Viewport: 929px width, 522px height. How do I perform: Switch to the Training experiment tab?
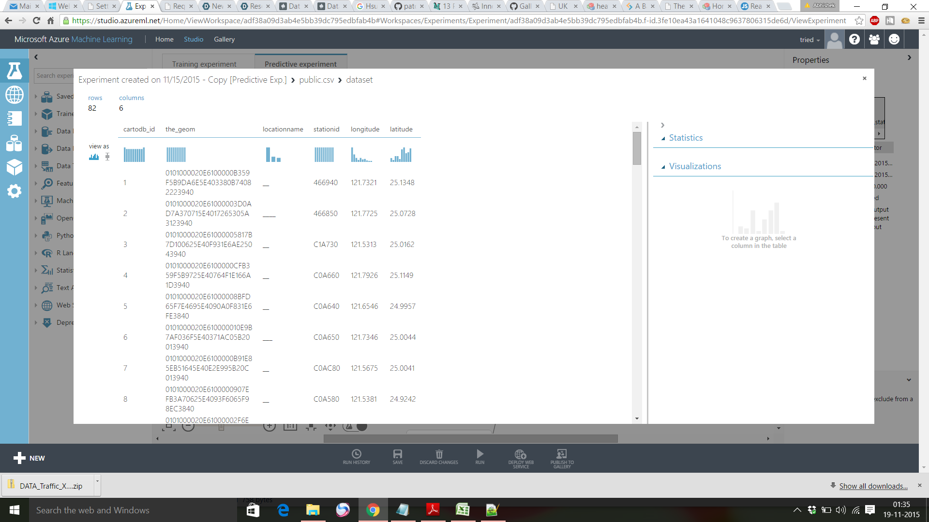click(x=204, y=64)
